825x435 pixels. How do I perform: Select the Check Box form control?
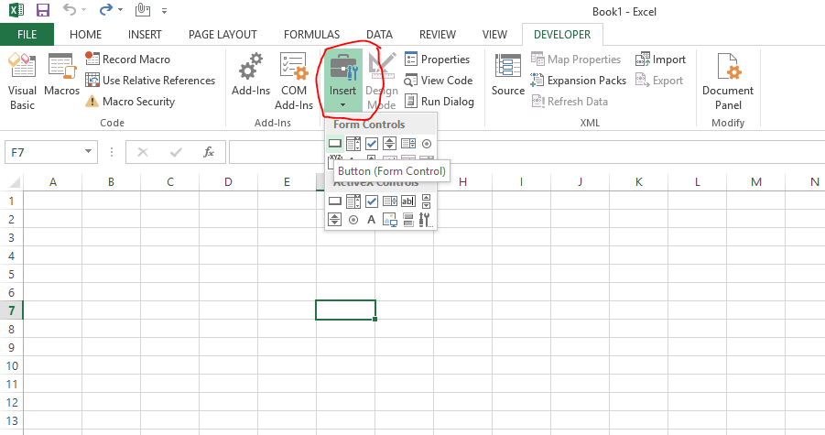coord(372,144)
